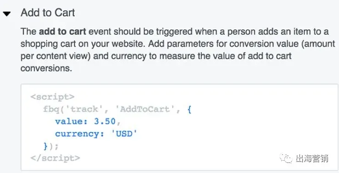
Task: Click the closing }); line
Action: click(51, 146)
